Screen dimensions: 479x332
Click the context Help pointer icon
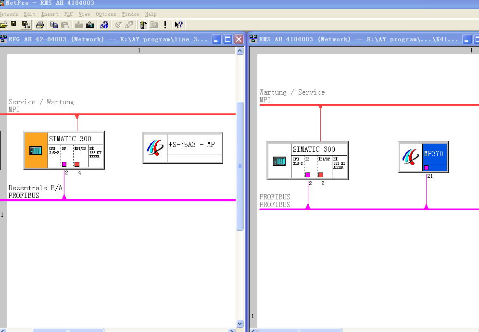pos(178,25)
